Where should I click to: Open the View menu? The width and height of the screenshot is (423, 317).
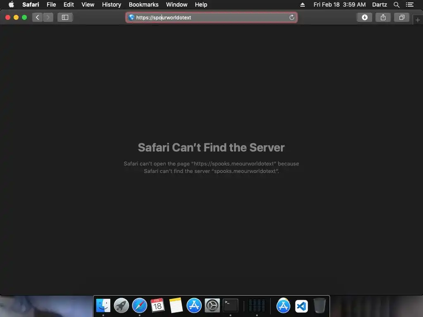pyautogui.click(x=88, y=5)
